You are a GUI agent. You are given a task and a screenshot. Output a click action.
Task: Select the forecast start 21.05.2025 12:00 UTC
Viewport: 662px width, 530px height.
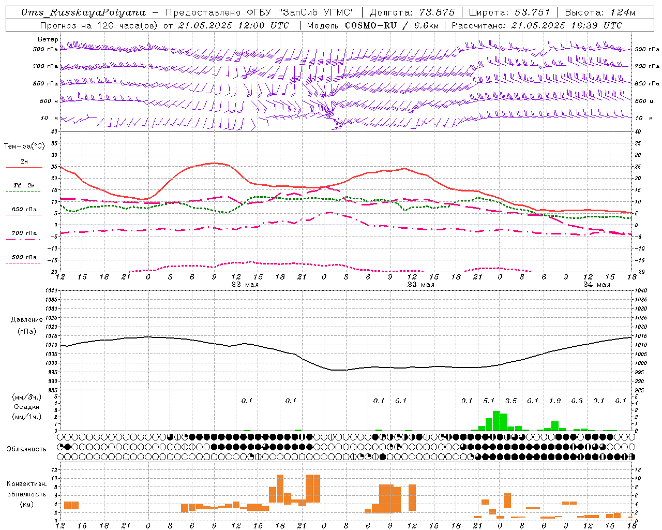click(x=233, y=25)
